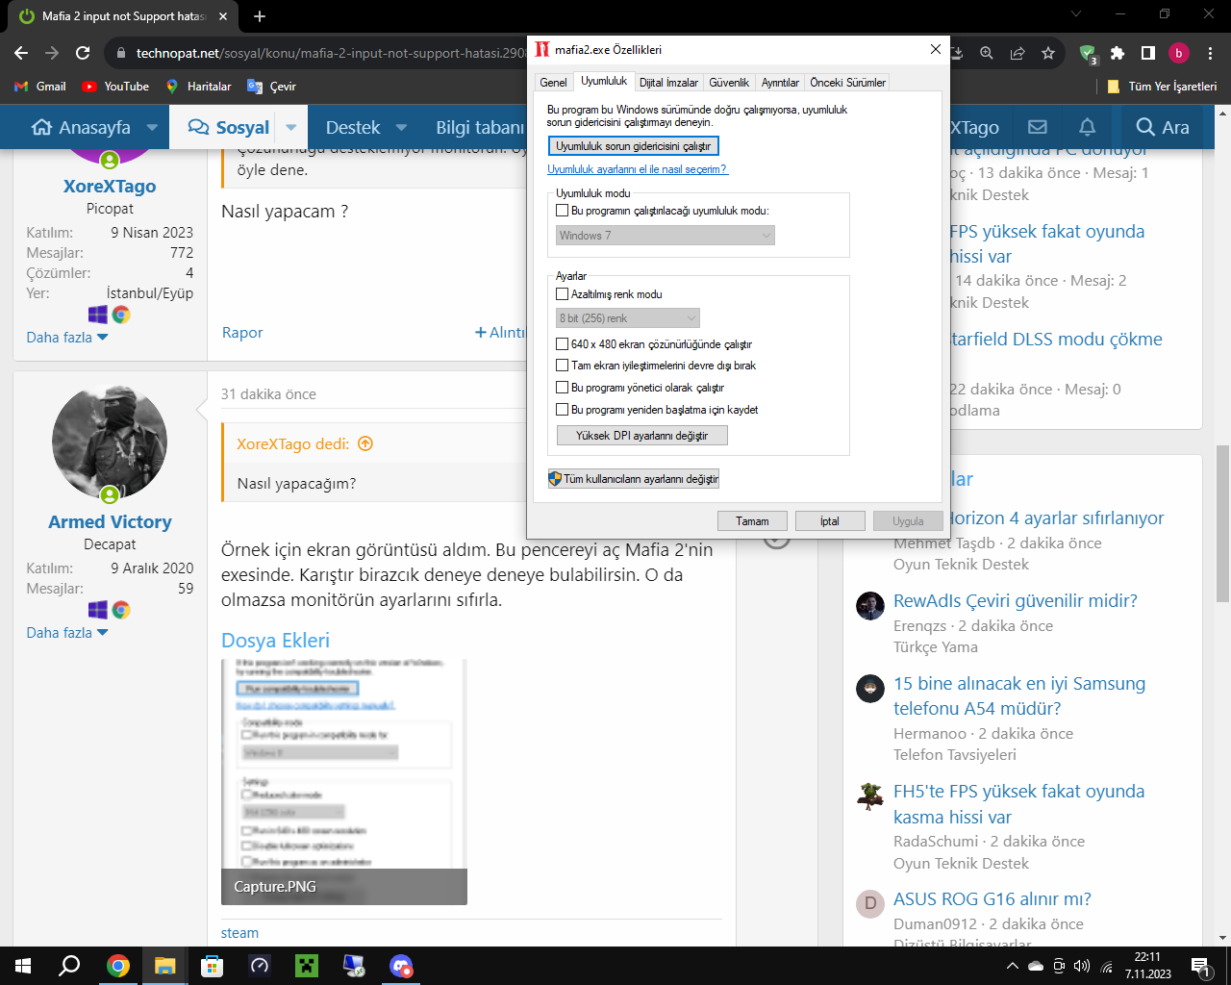Open Windows Start menu
The image size is (1231, 985).
tap(23, 966)
